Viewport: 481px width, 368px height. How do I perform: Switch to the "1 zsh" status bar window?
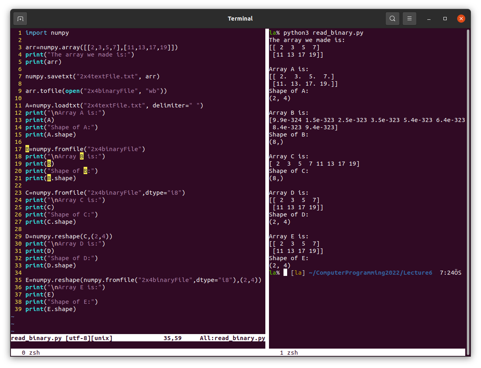(x=289, y=353)
